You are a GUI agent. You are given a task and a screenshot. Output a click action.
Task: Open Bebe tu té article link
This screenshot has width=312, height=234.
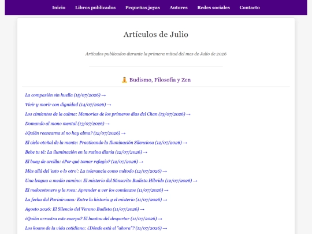[x=86, y=152]
